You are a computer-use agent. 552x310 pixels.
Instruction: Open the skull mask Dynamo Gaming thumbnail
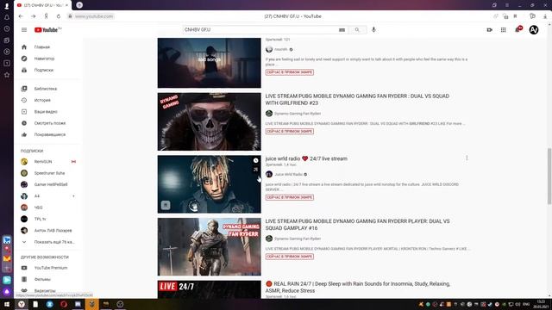pos(209,121)
